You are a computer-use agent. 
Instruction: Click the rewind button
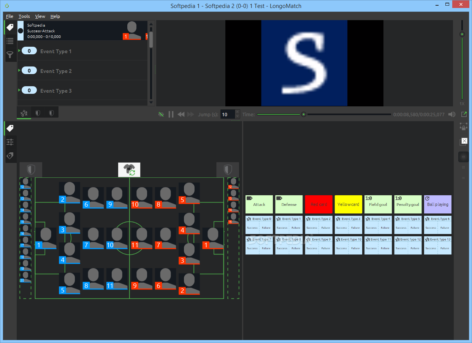(181, 114)
